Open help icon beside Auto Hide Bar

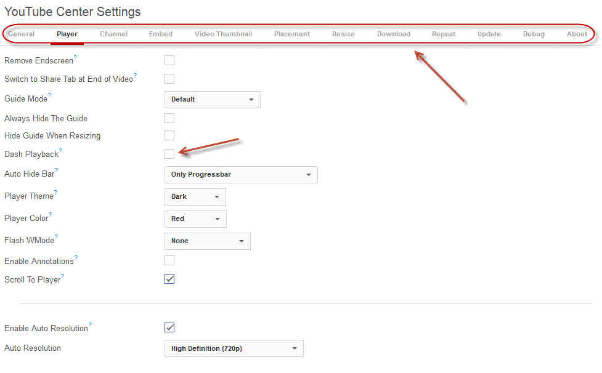tap(57, 169)
